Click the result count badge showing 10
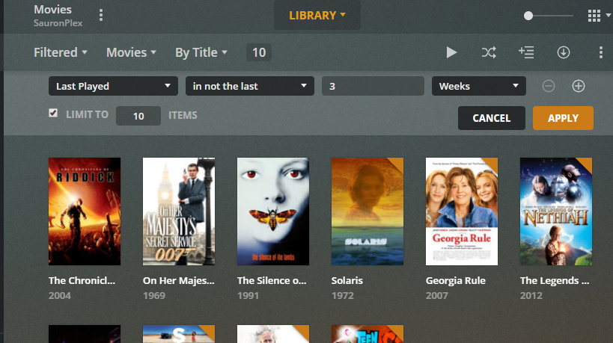 pyautogui.click(x=259, y=52)
